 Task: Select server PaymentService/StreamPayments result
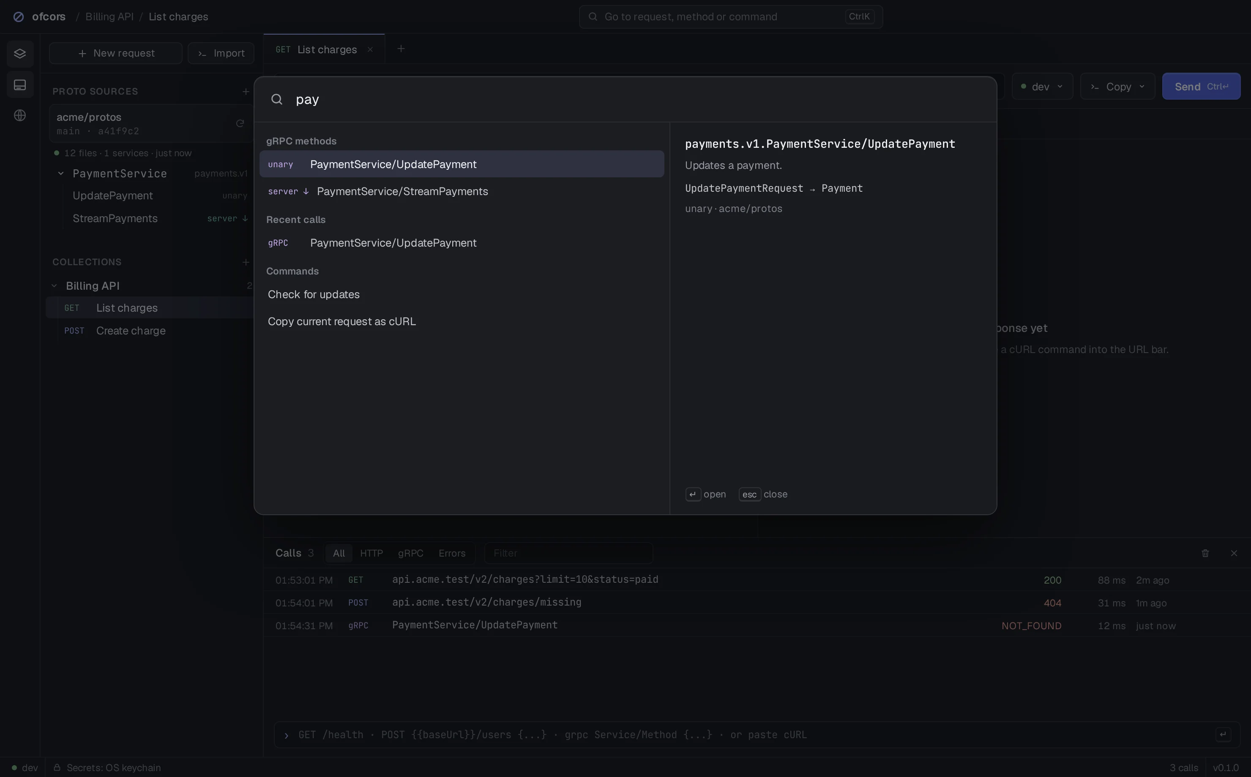462,191
